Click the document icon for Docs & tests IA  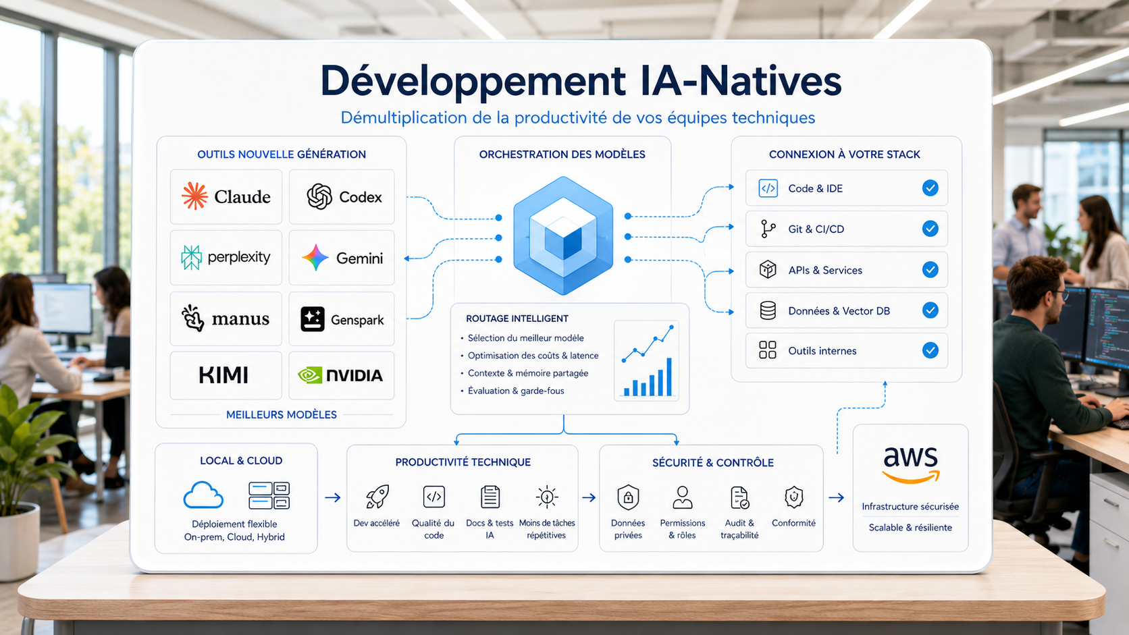click(490, 497)
